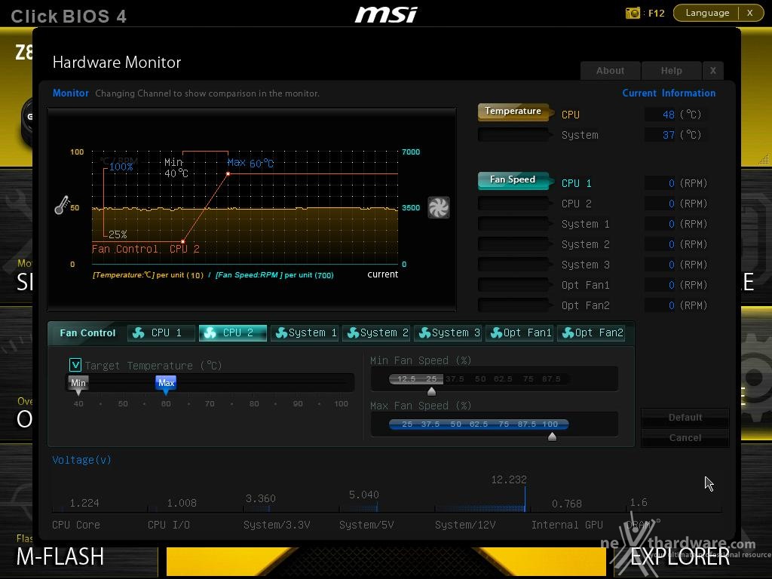Close the BIOS with the X next to Language
This screenshot has height=579, width=772.
750,13
